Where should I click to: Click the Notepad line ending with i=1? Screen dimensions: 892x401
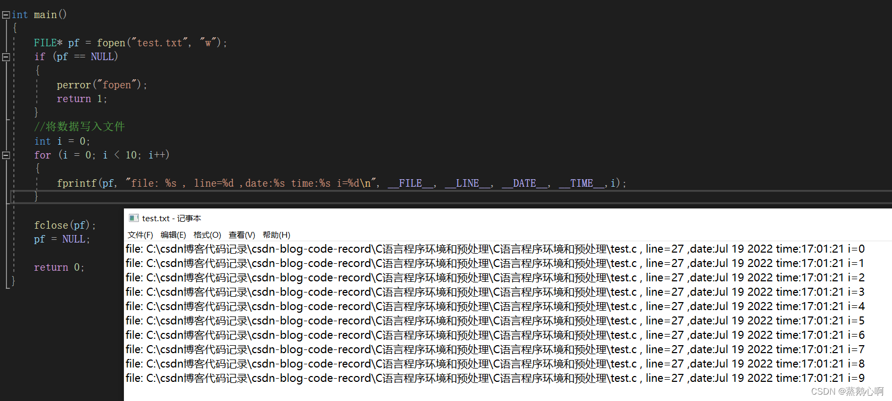coord(495,263)
